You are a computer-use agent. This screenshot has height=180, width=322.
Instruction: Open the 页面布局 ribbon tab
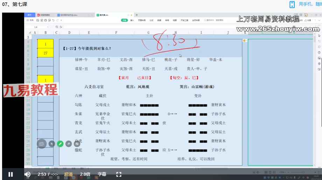tap(142, 20)
